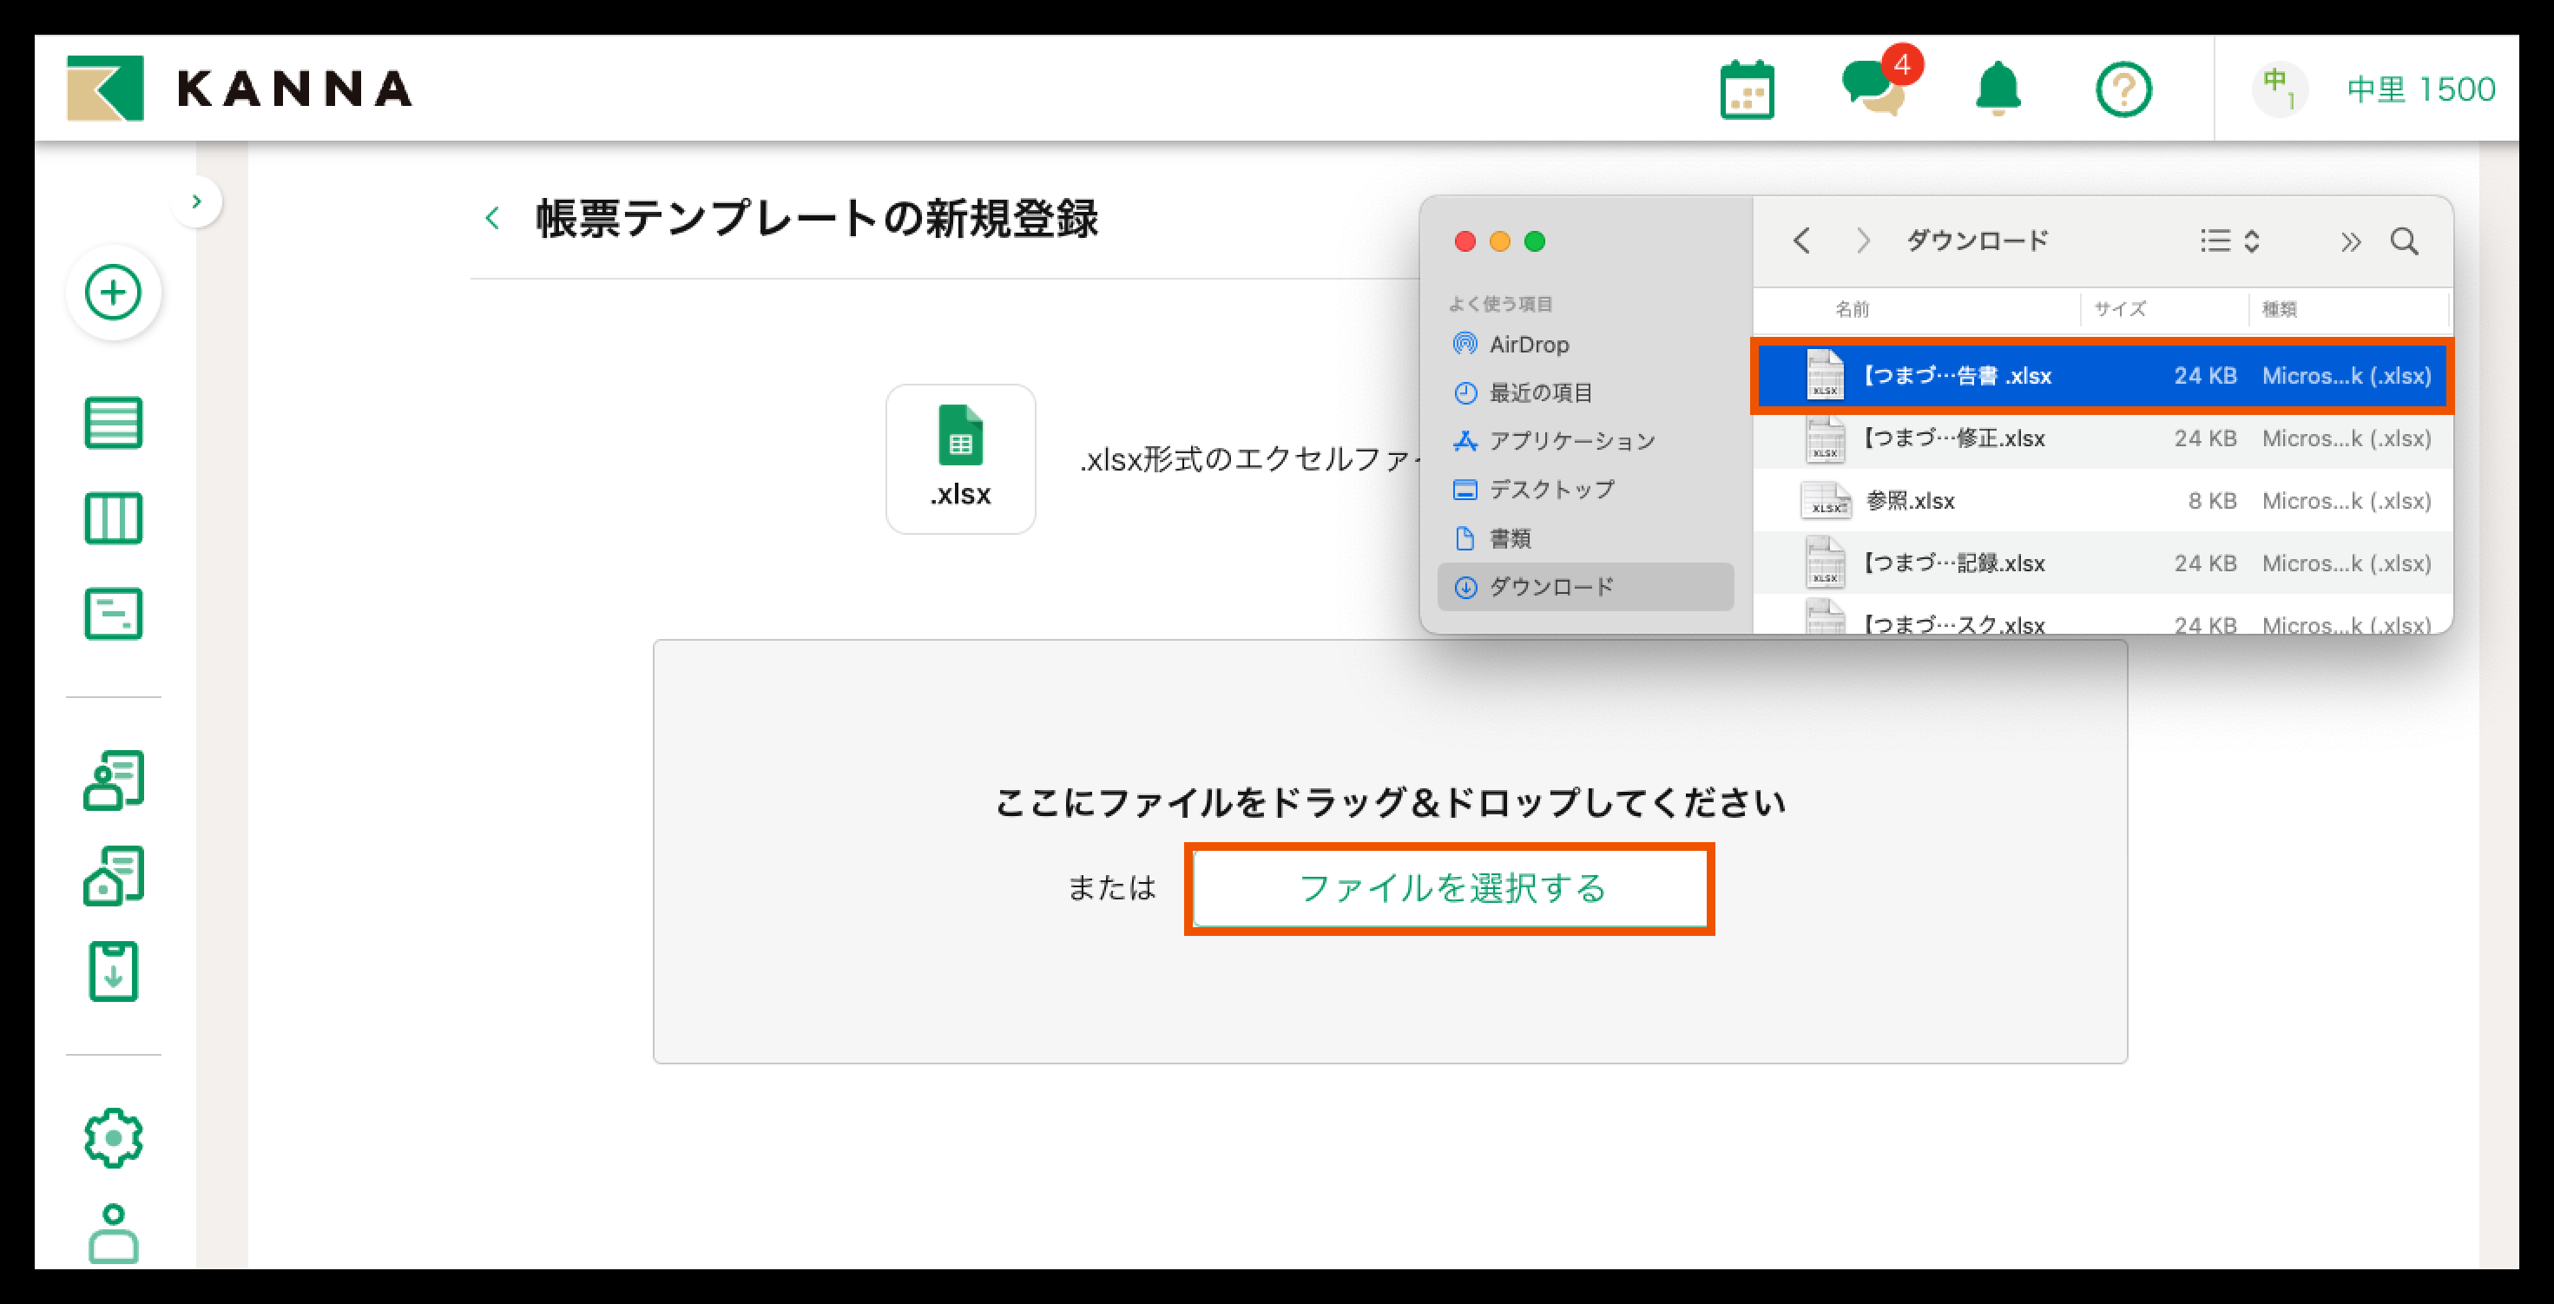Image resolution: width=2554 pixels, height=1304 pixels.
Task: Go back from template registration page
Action: pyautogui.click(x=493, y=218)
